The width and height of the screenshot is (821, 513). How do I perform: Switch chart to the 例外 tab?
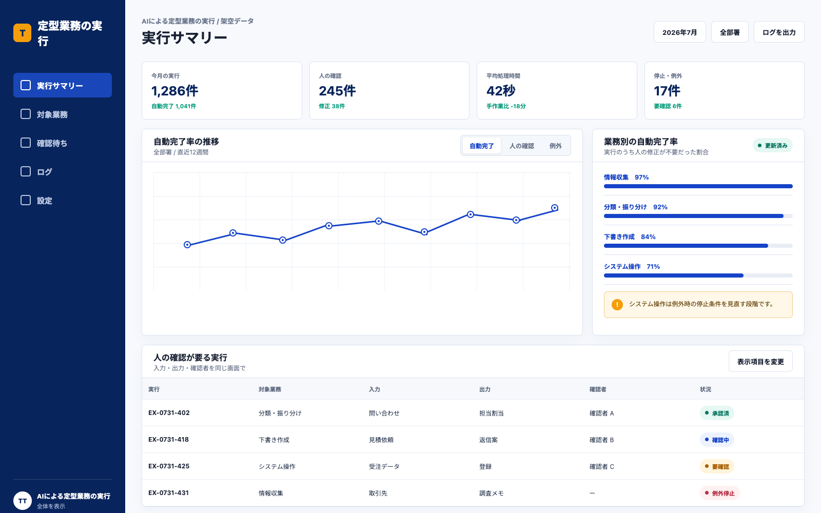[555, 146]
